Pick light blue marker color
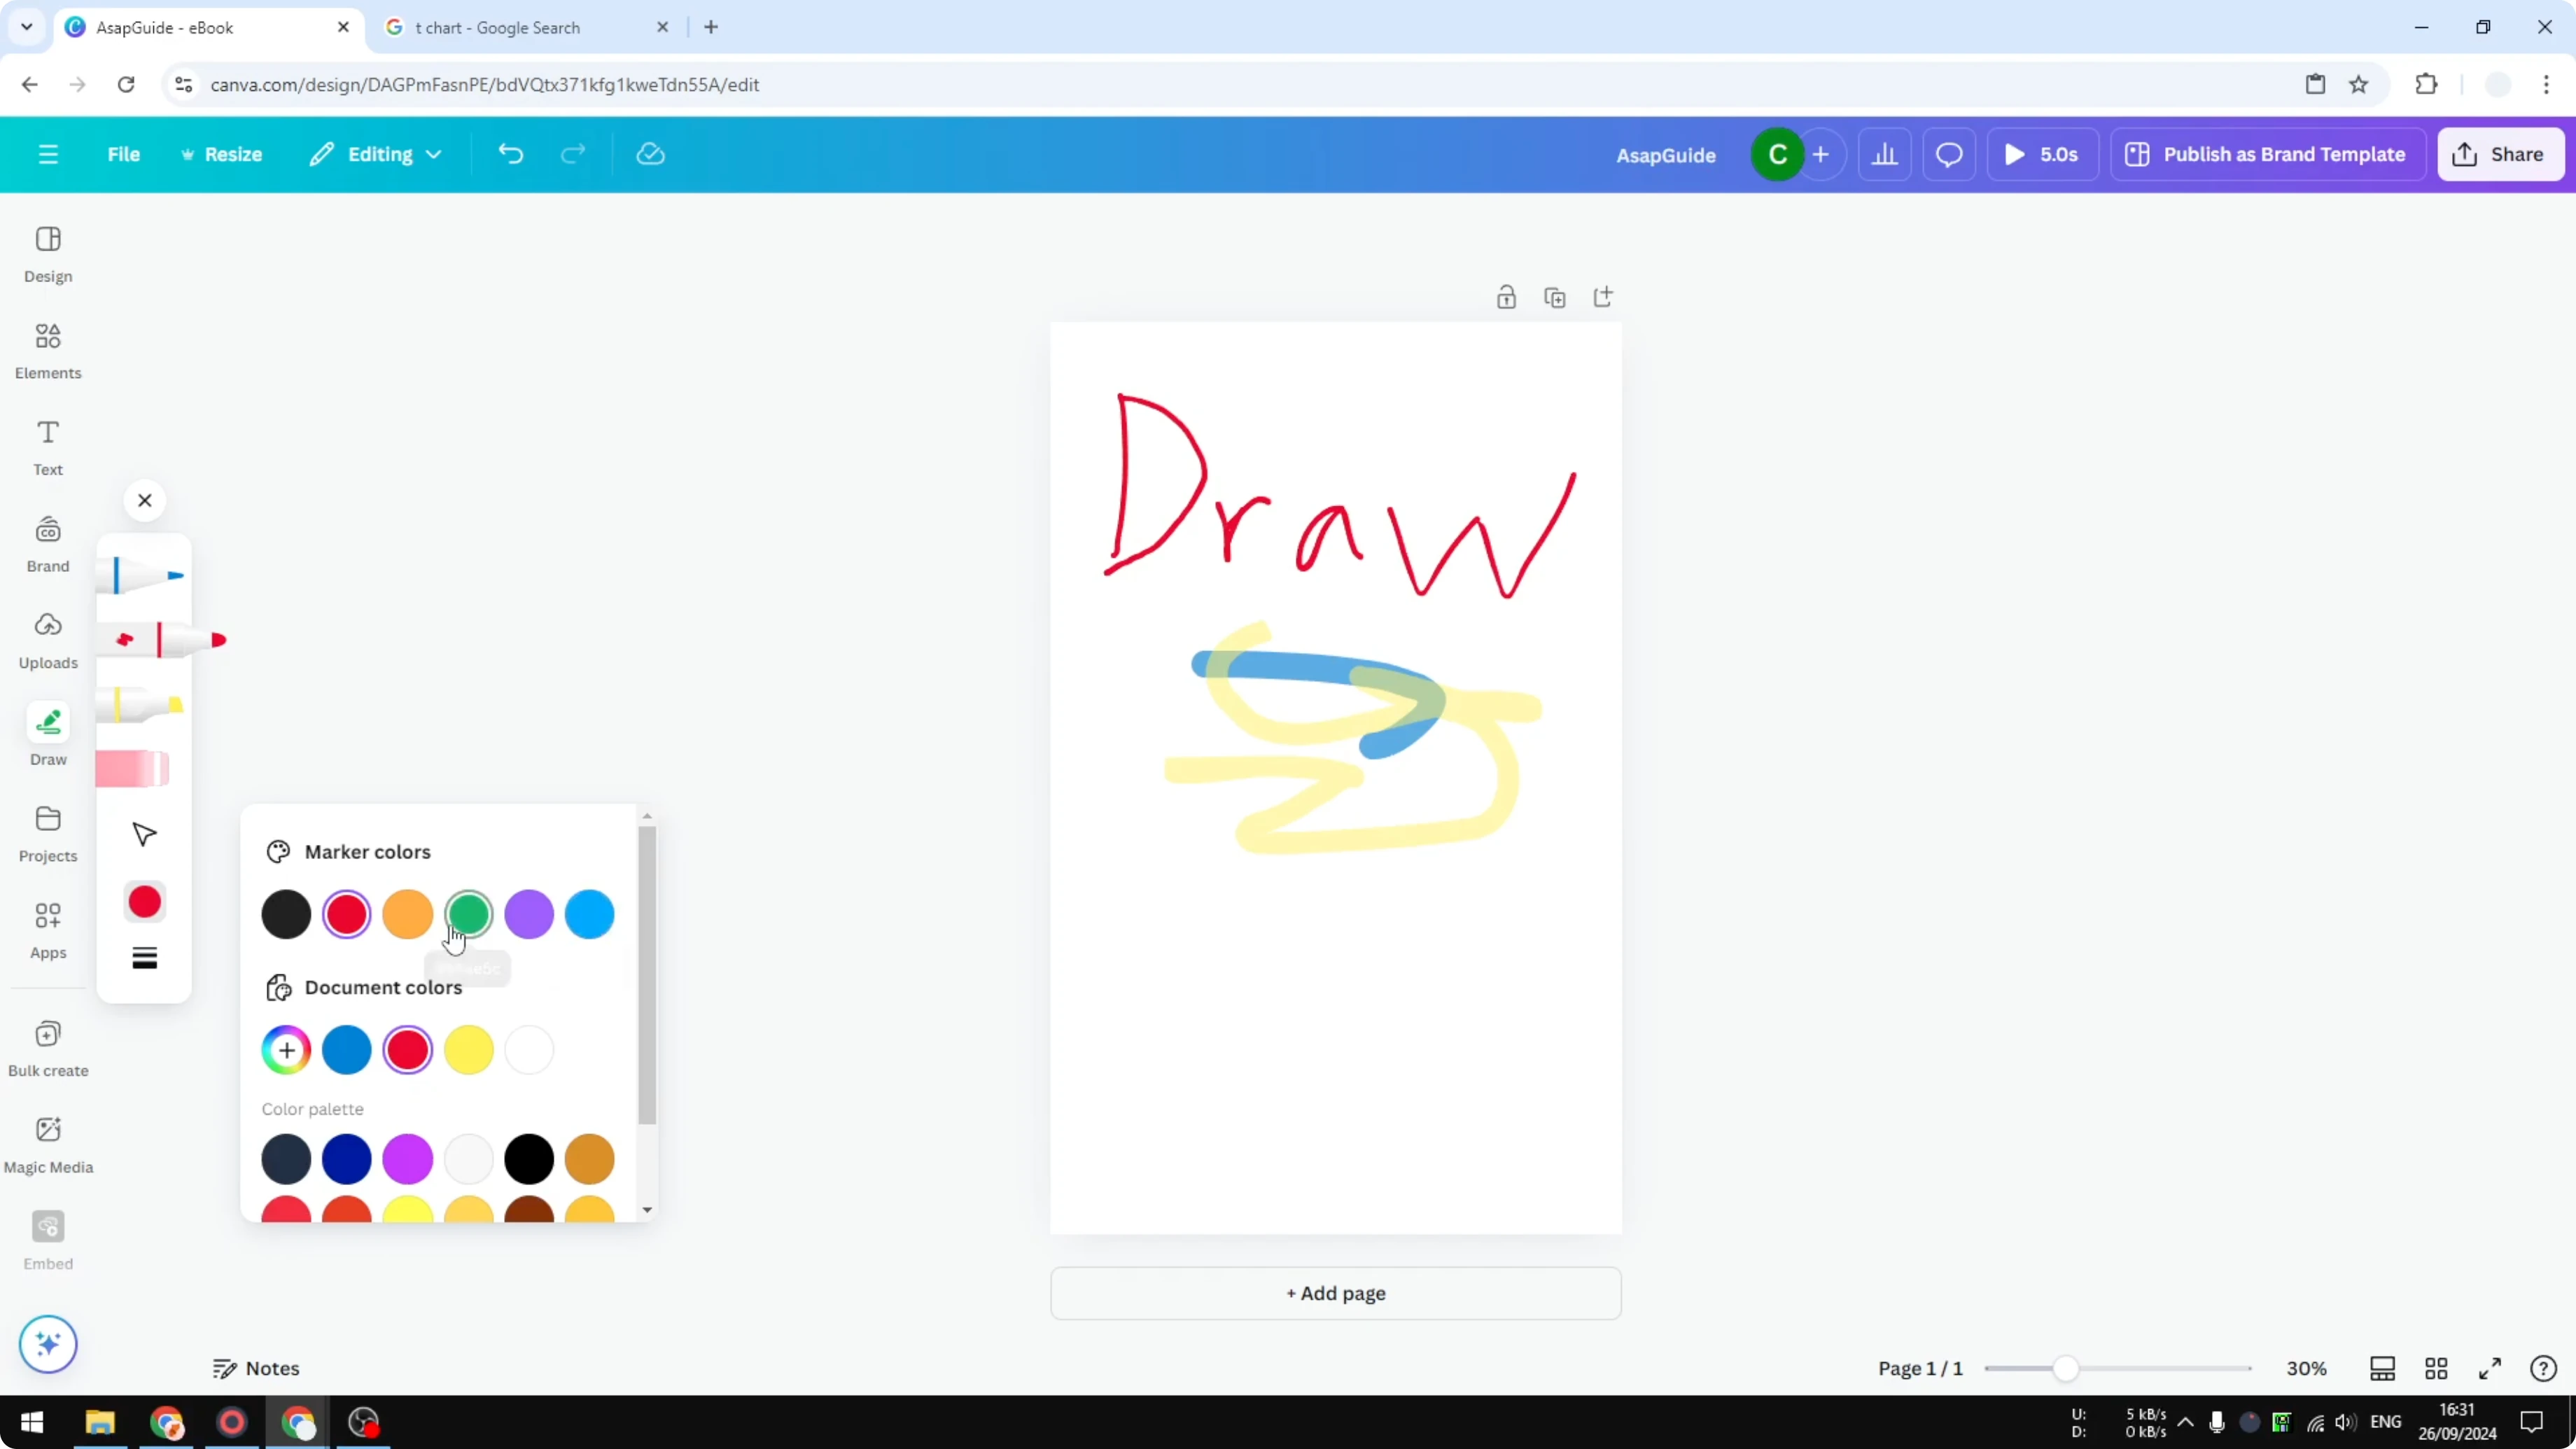Image resolution: width=2576 pixels, height=1449 pixels. (590, 914)
